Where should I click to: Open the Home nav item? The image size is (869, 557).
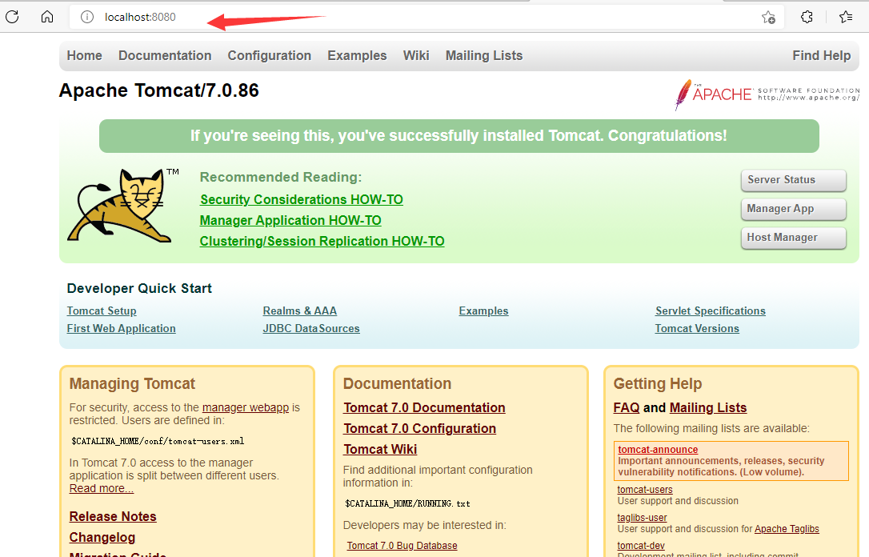84,55
